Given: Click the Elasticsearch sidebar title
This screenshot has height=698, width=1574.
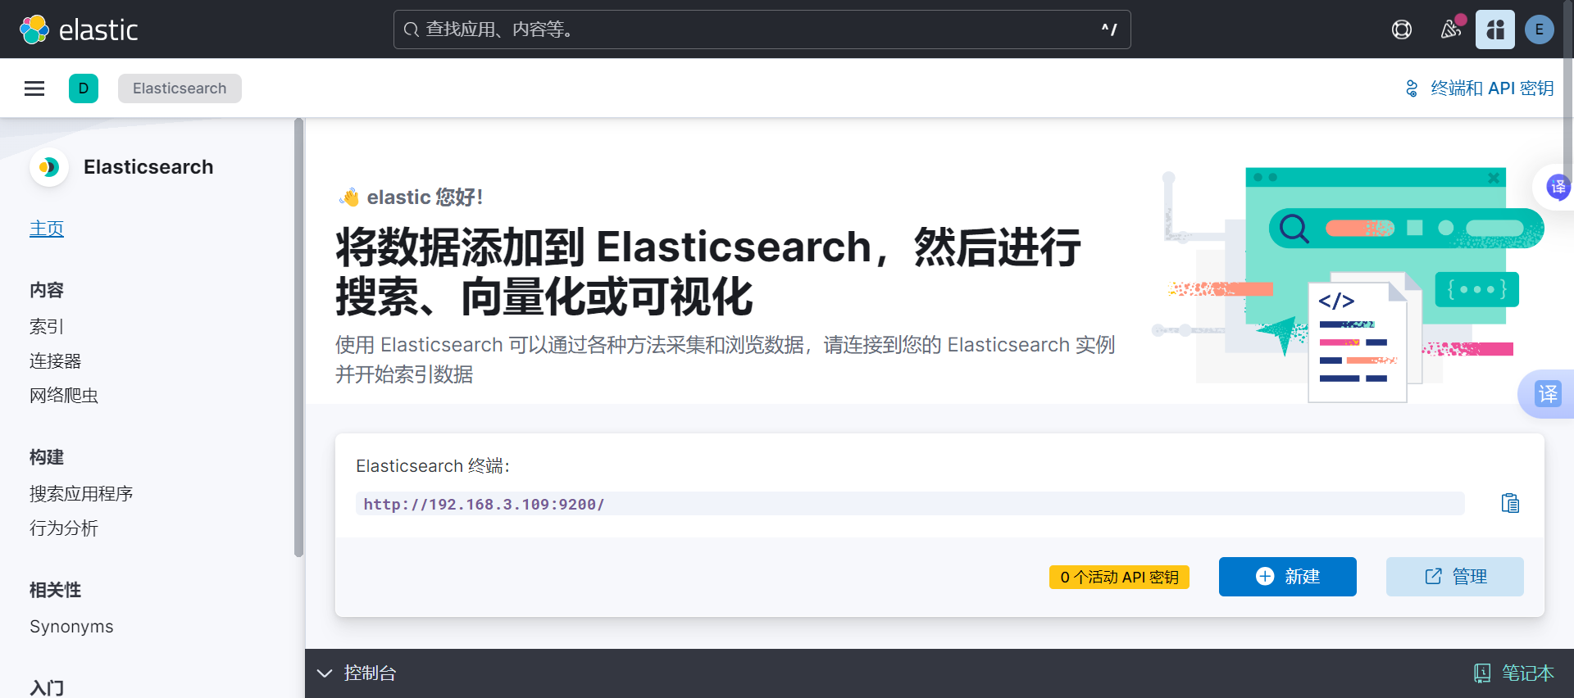Looking at the screenshot, I should (148, 167).
